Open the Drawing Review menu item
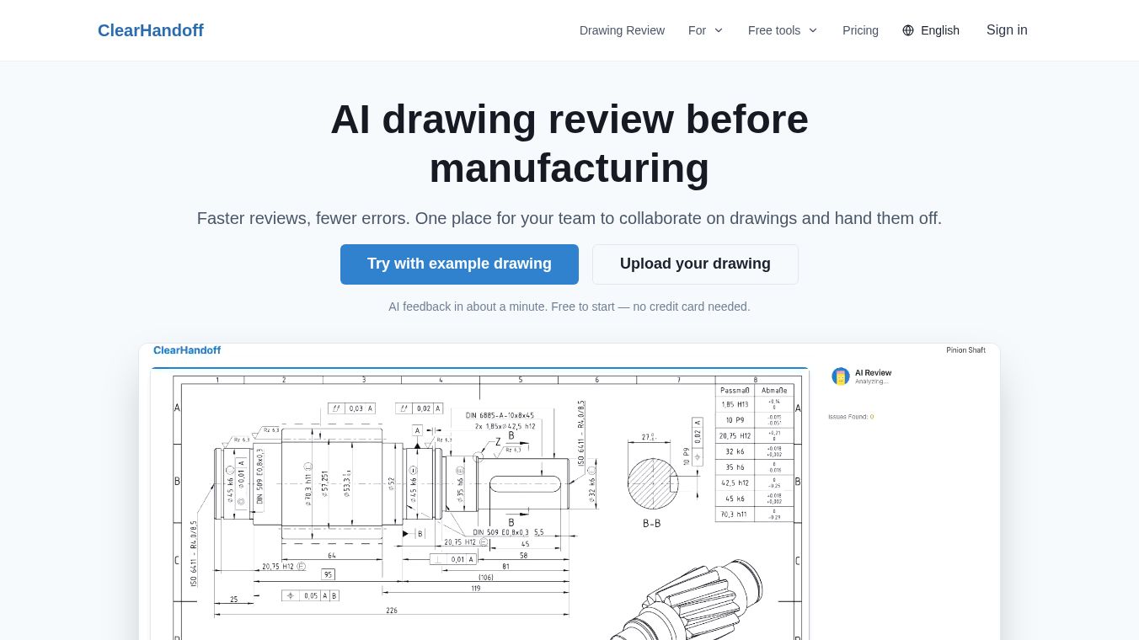1139x640 pixels. point(622,30)
